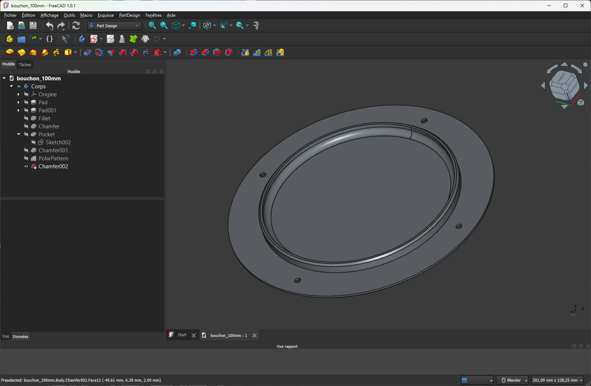
Task: Open the Part Design workbench dropdown
Action: click(114, 26)
